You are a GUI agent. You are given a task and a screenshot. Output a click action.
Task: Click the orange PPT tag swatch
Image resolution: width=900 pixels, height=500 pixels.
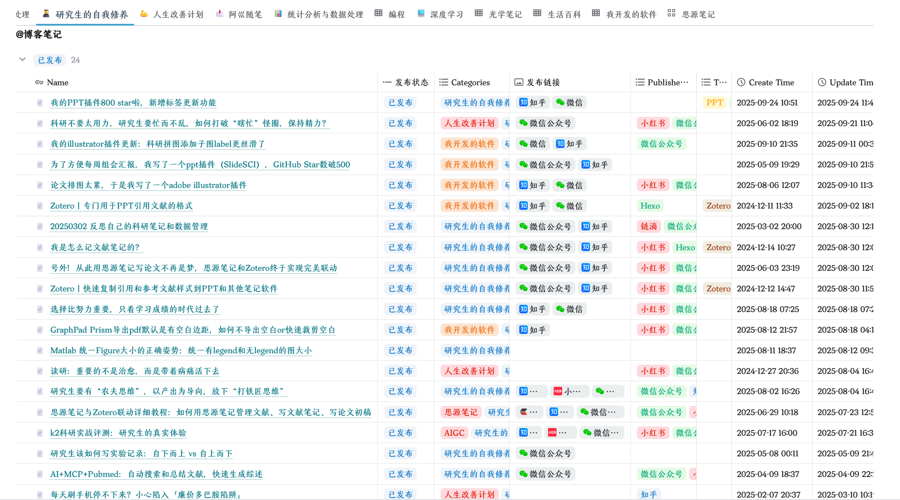(x=714, y=103)
